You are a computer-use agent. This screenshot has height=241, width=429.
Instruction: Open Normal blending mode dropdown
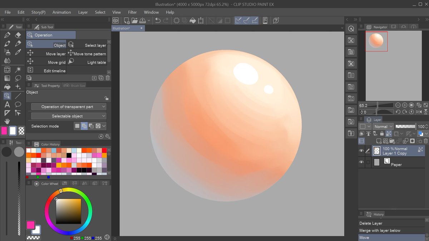(x=383, y=126)
